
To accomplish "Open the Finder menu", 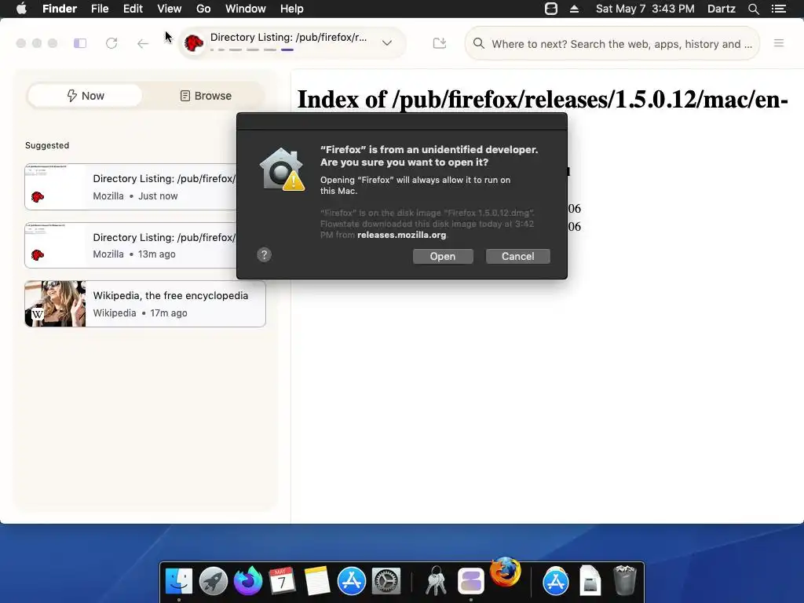I will click(x=60, y=9).
